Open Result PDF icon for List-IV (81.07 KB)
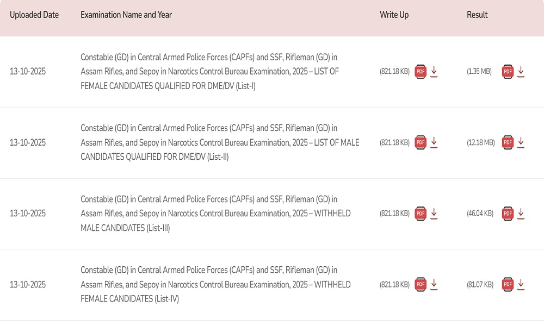The height and width of the screenshot is (326, 544). click(508, 285)
